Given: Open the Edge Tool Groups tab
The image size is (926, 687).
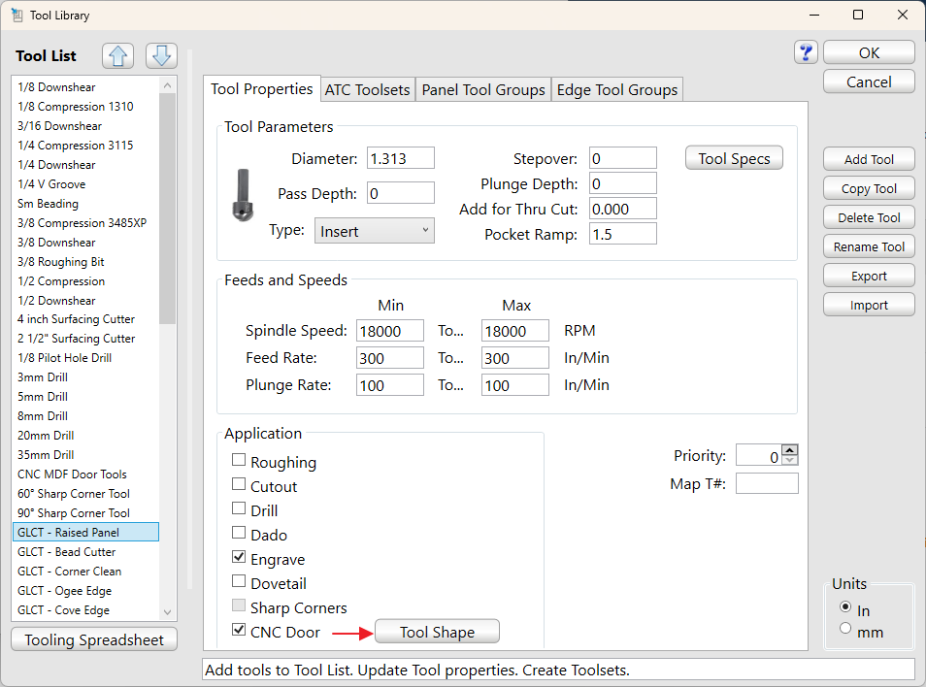Looking at the screenshot, I should coord(616,90).
